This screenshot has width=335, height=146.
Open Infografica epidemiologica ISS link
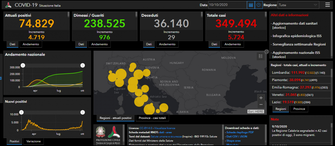click(297, 36)
